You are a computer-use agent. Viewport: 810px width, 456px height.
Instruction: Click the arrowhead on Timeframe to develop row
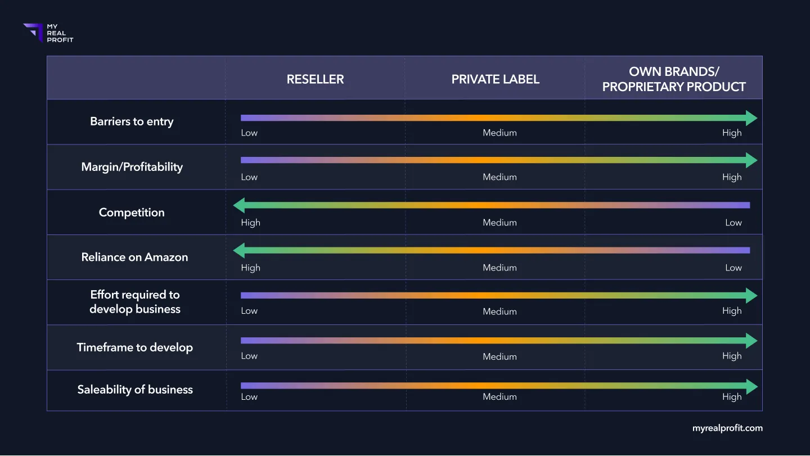(751, 341)
